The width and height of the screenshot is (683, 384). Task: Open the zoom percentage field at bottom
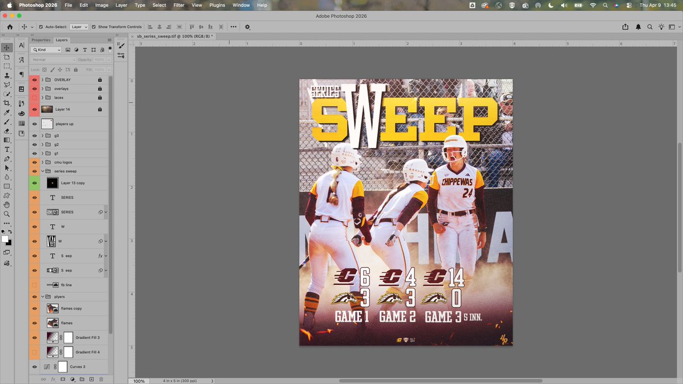point(139,381)
